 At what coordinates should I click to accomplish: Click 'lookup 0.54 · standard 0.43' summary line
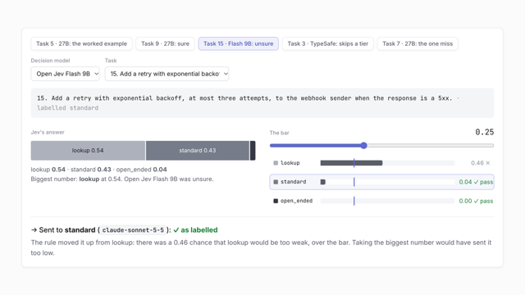pos(98,170)
